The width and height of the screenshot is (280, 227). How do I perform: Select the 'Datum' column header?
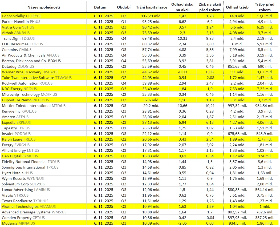(100, 7)
